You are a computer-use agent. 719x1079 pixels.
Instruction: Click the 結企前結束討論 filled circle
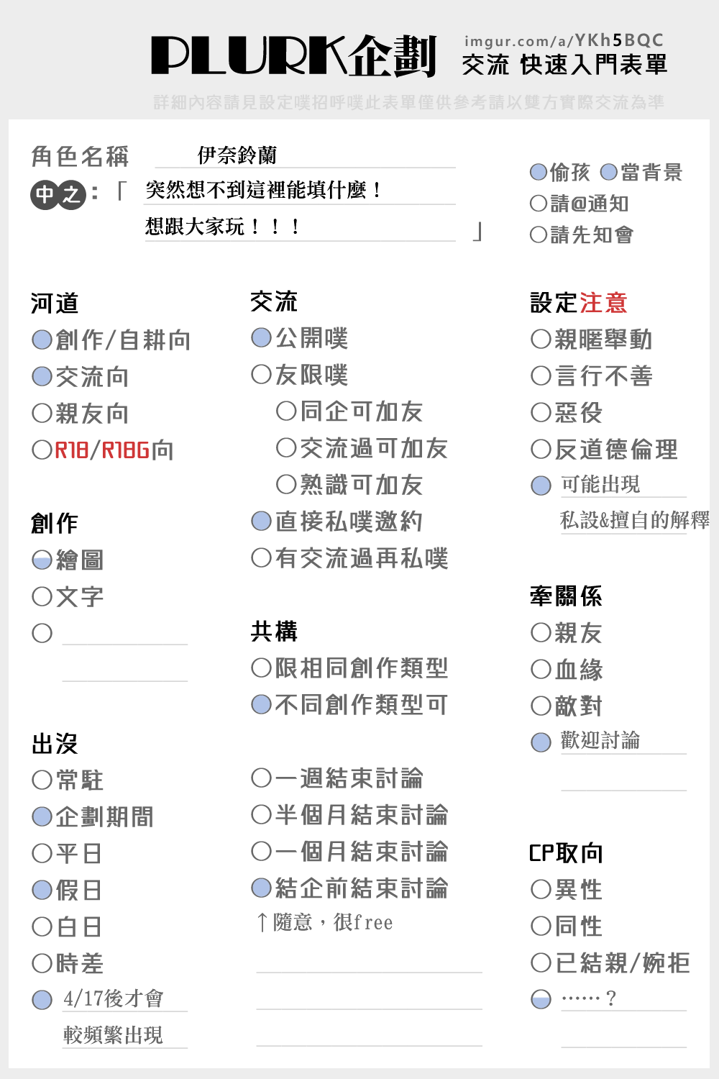pos(261,888)
